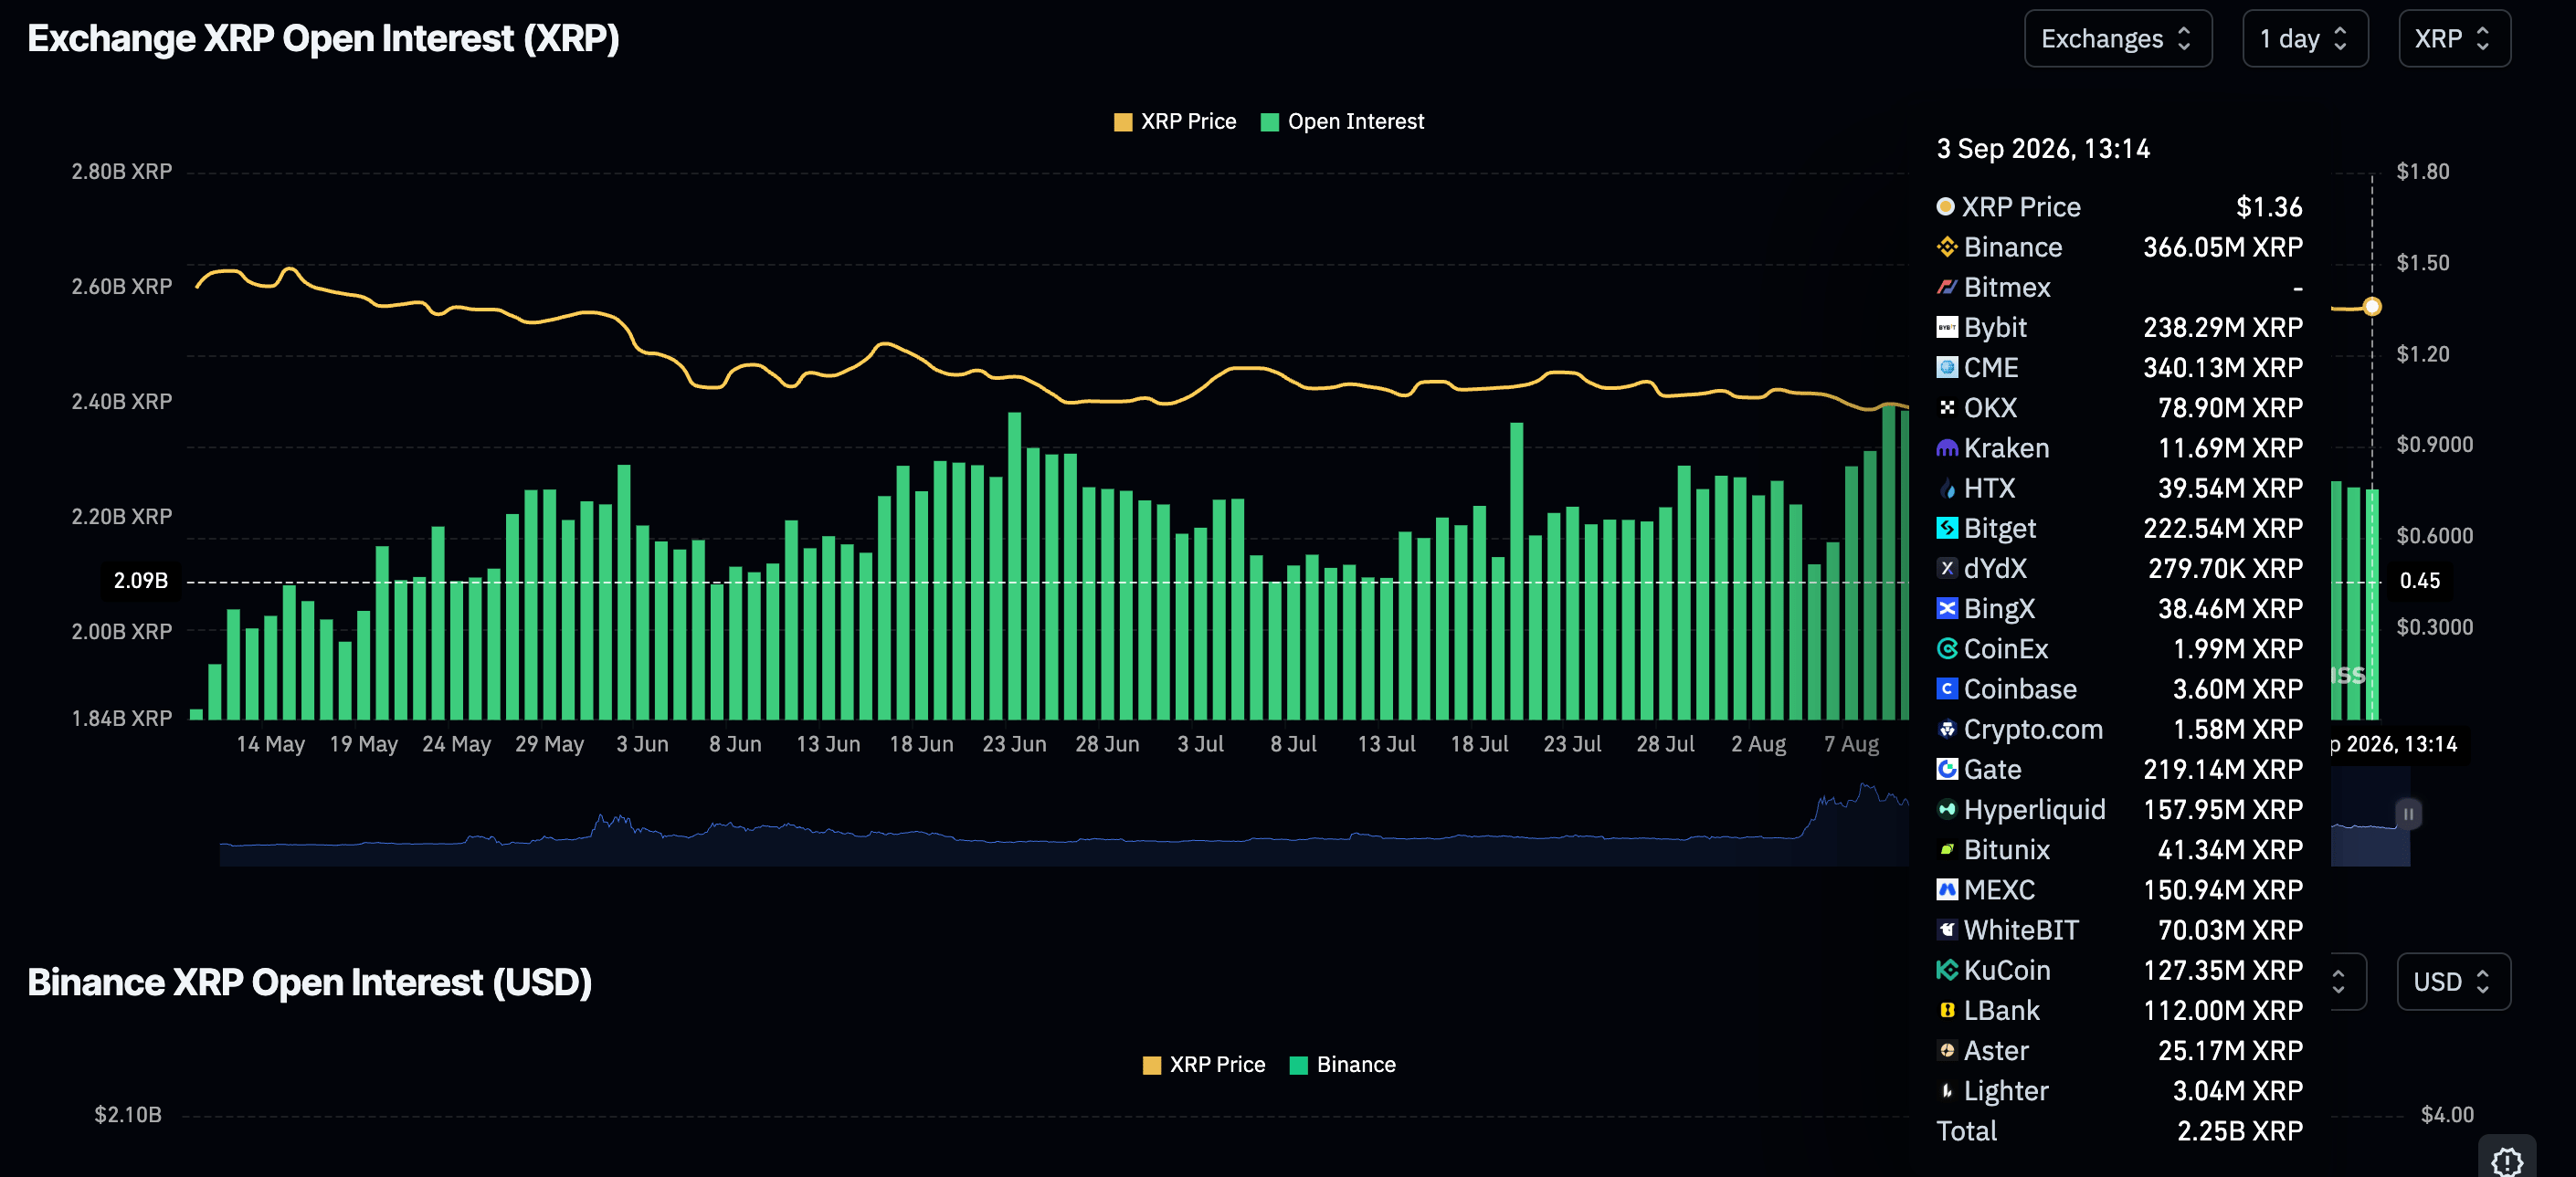Viewport: 2576px width, 1177px height.
Task: Open the Exchanges dropdown
Action: pyautogui.click(x=2117, y=39)
